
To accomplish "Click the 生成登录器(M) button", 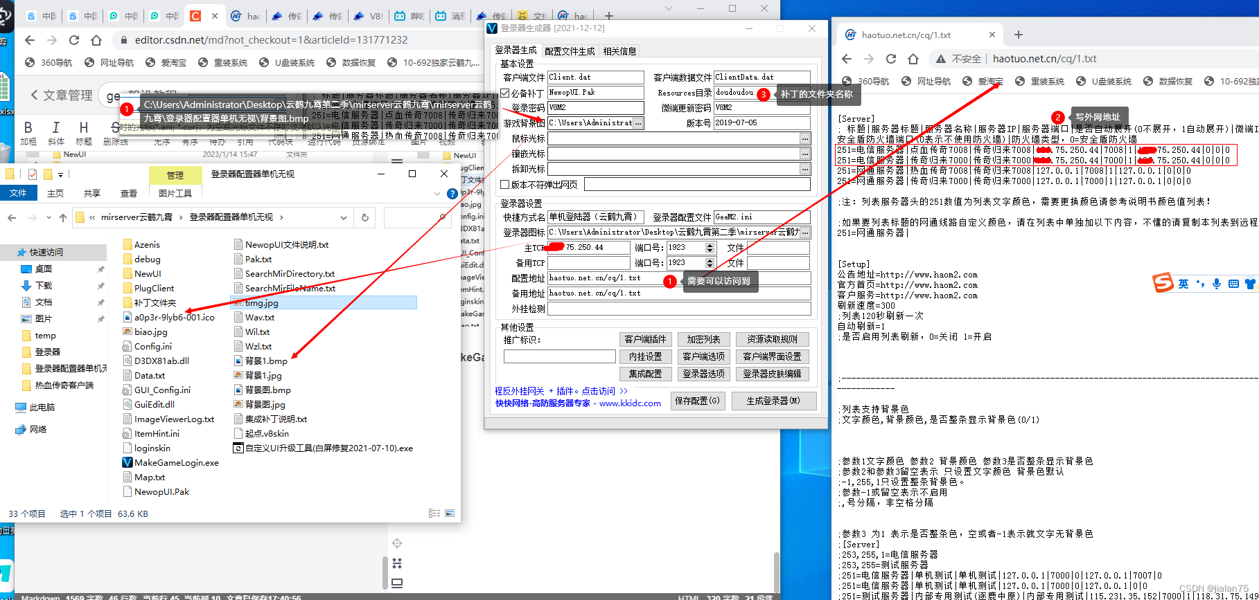I will 774,401.
